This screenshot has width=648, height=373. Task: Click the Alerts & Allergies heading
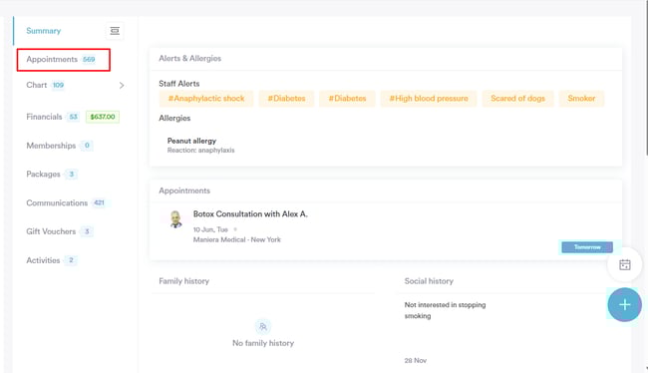190,58
